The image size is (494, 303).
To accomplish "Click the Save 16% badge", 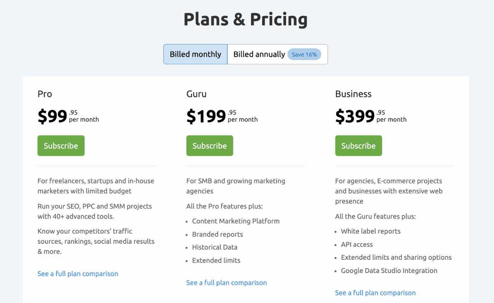I will pyautogui.click(x=304, y=54).
